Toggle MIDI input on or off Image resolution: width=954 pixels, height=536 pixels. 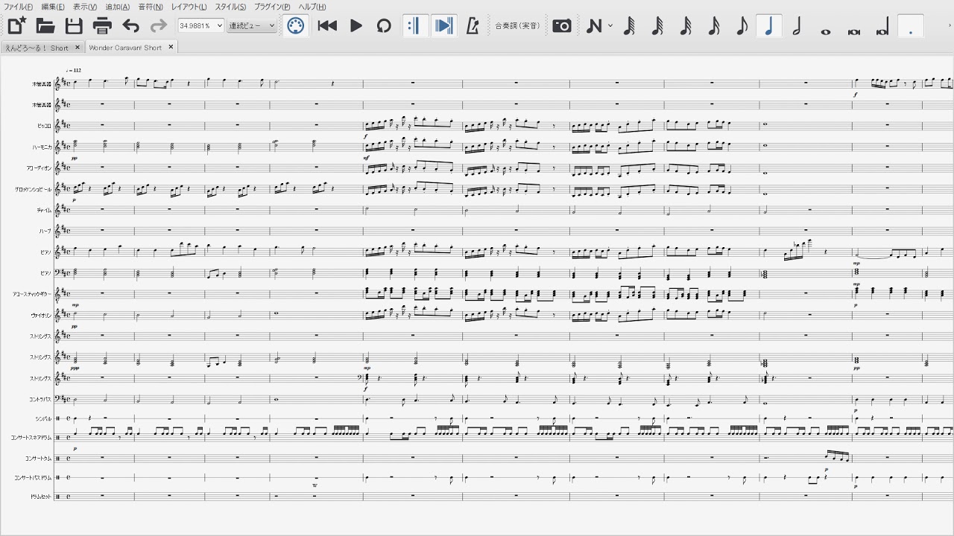[x=296, y=26]
